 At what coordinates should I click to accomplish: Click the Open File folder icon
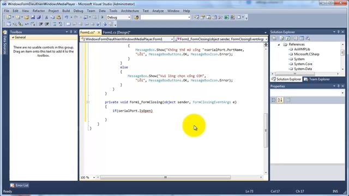click(x=27, y=17)
